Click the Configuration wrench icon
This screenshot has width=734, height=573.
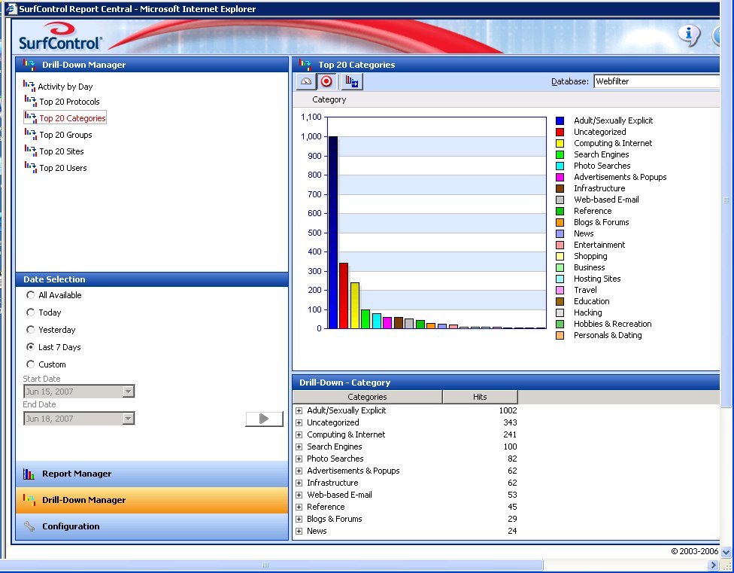pos(29,526)
